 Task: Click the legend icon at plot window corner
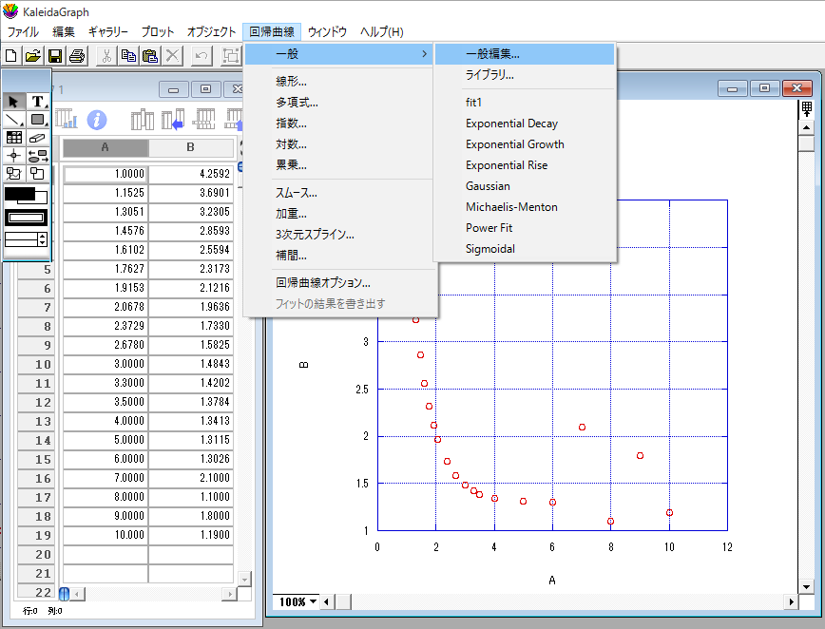click(807, 109)
